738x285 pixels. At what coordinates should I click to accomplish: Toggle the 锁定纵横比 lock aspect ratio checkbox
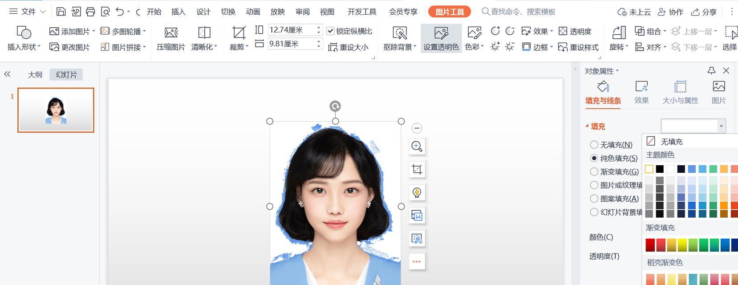click(330, 31)
